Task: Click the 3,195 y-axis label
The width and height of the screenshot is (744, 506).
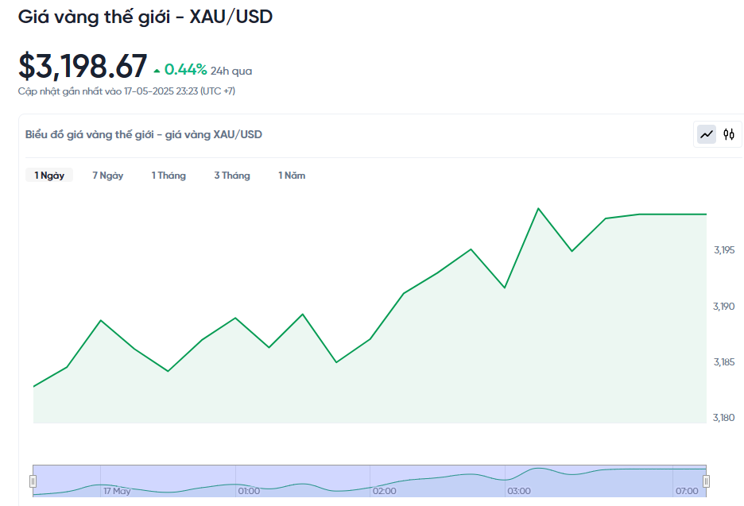Action: [x=724, y=250]
